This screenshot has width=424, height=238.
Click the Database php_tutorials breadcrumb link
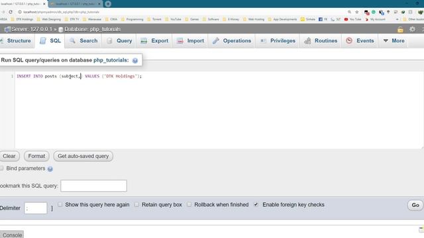click(x=93, y=29)
